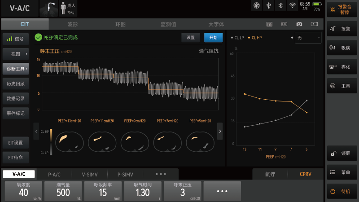Open the 无 dropdown above the chart
This screenshot has height=202, width=359.
point(308,38)
